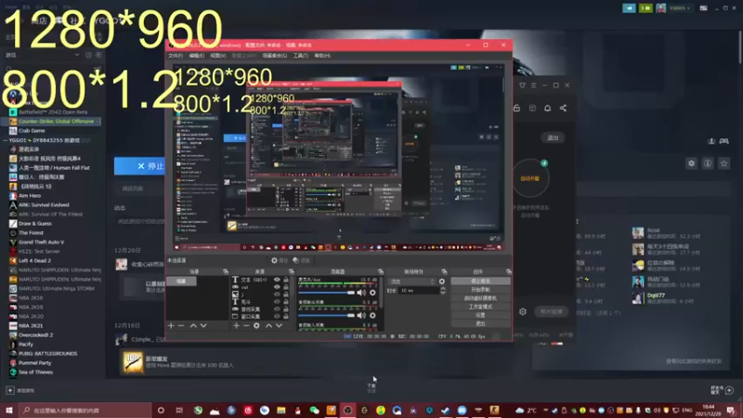Open source properties gear button in OBS
This screenshot has height=418, width=743.
click(x=278, y=260)
